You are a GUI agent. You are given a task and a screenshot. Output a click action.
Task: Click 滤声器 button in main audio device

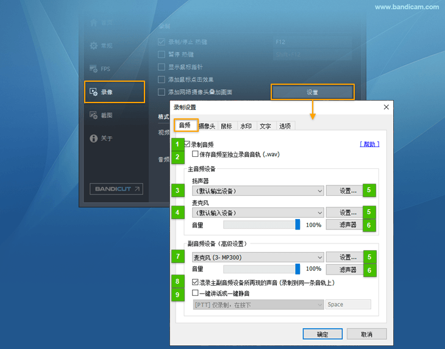(344, 225)
